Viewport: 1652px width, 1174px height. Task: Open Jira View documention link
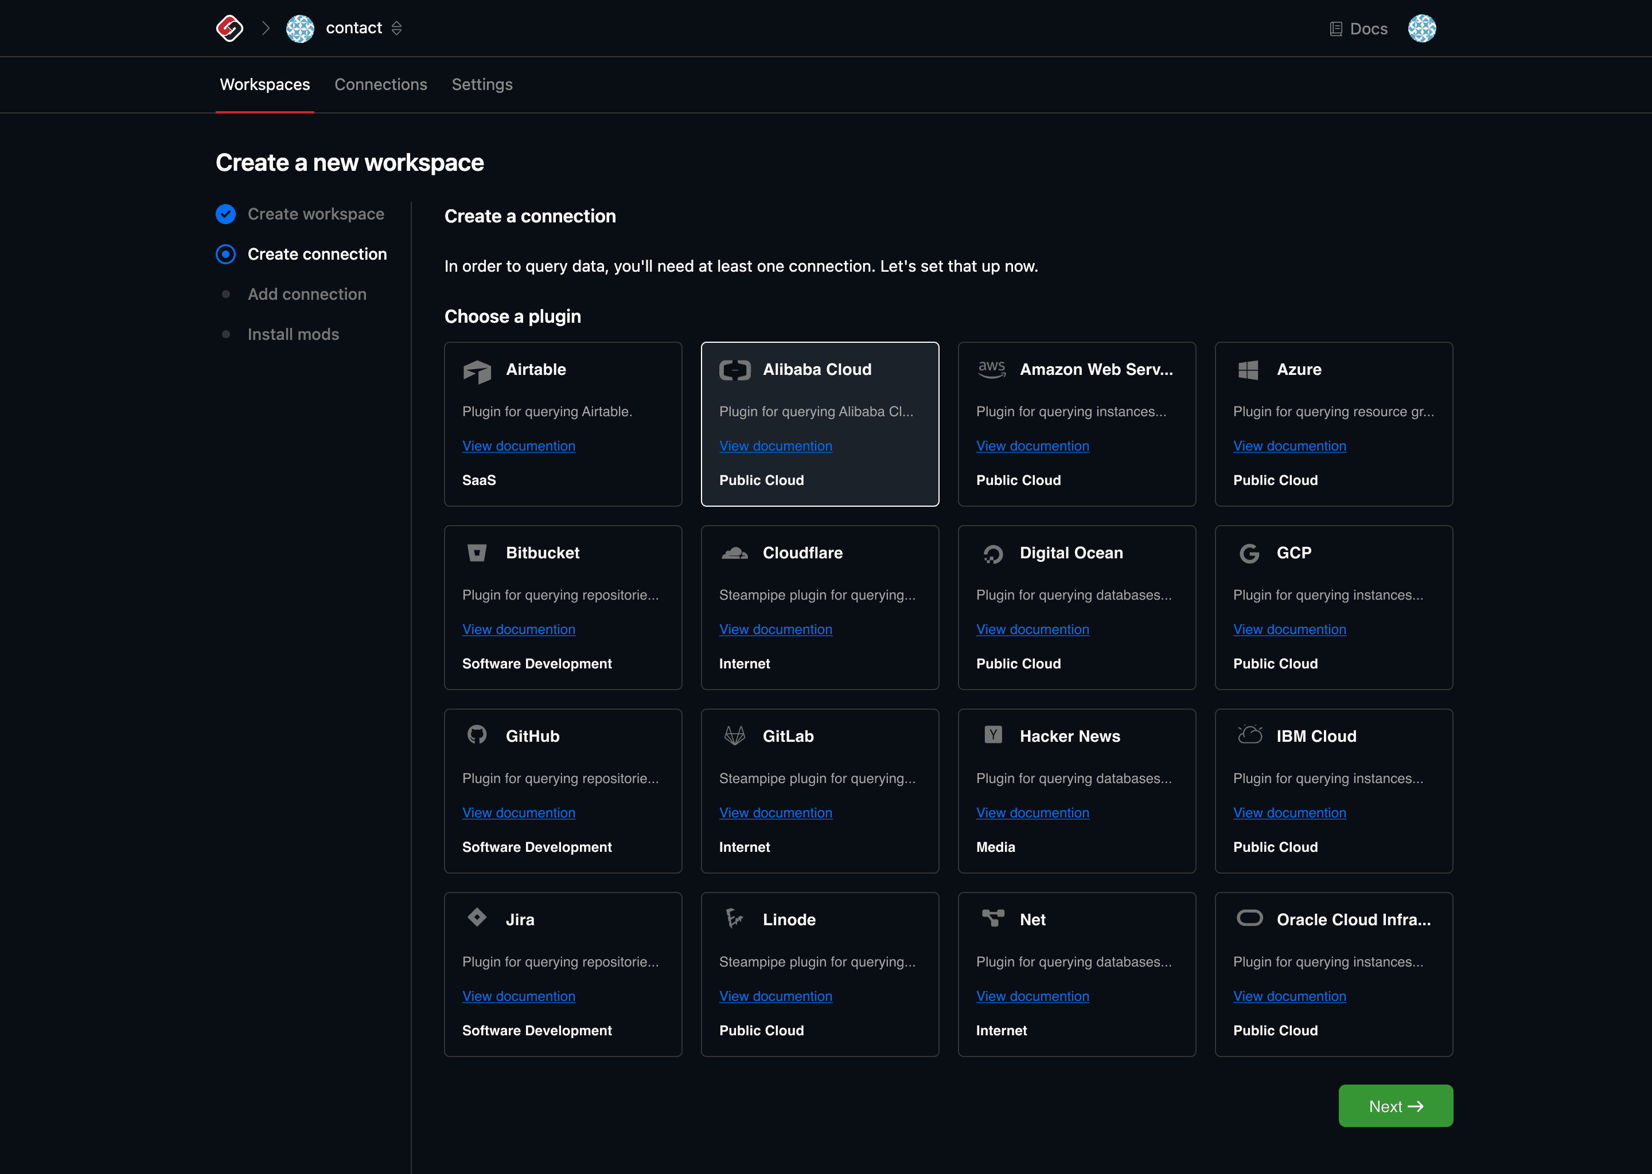click(x=519, y=996)
